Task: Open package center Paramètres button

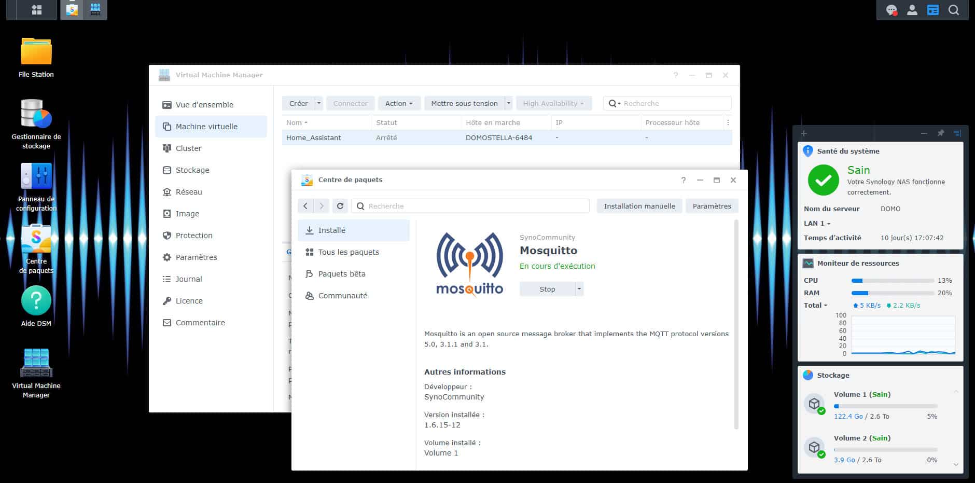Action: [712, 206]
